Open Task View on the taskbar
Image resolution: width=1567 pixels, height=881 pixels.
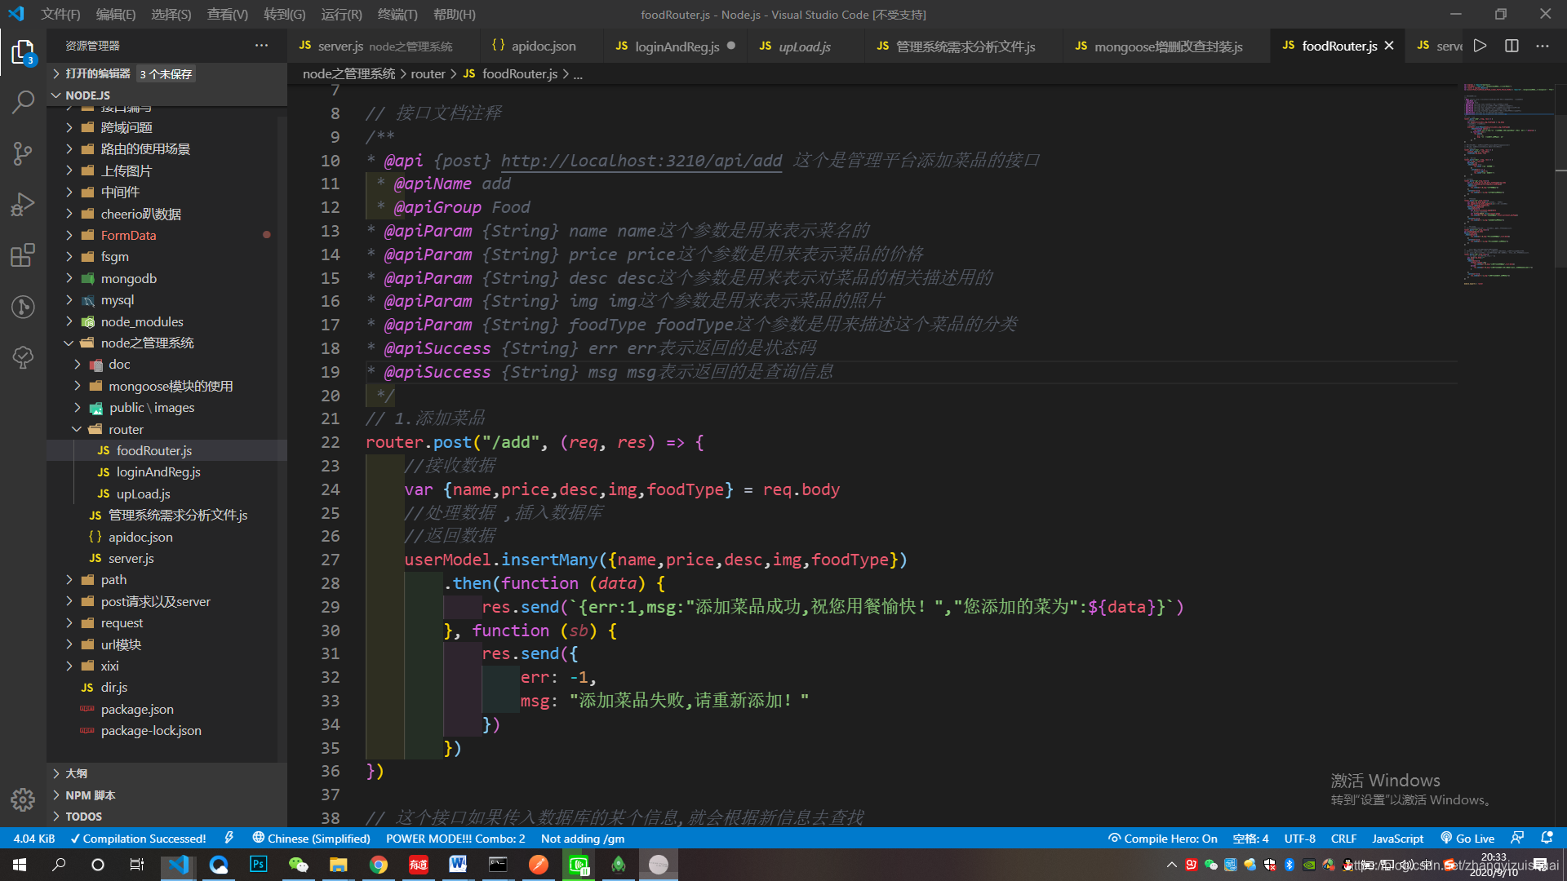pos(137,865)
